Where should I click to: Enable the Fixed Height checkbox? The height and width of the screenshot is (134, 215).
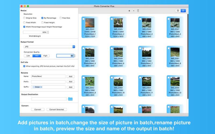coord(42,23)
